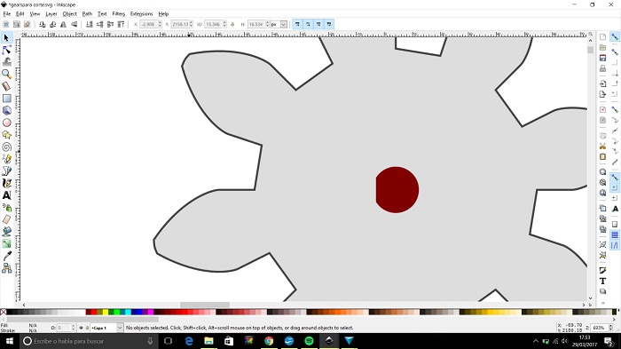Open the File menu
The width and height of the screenshot is (621, 349).
tap(7, 14)
